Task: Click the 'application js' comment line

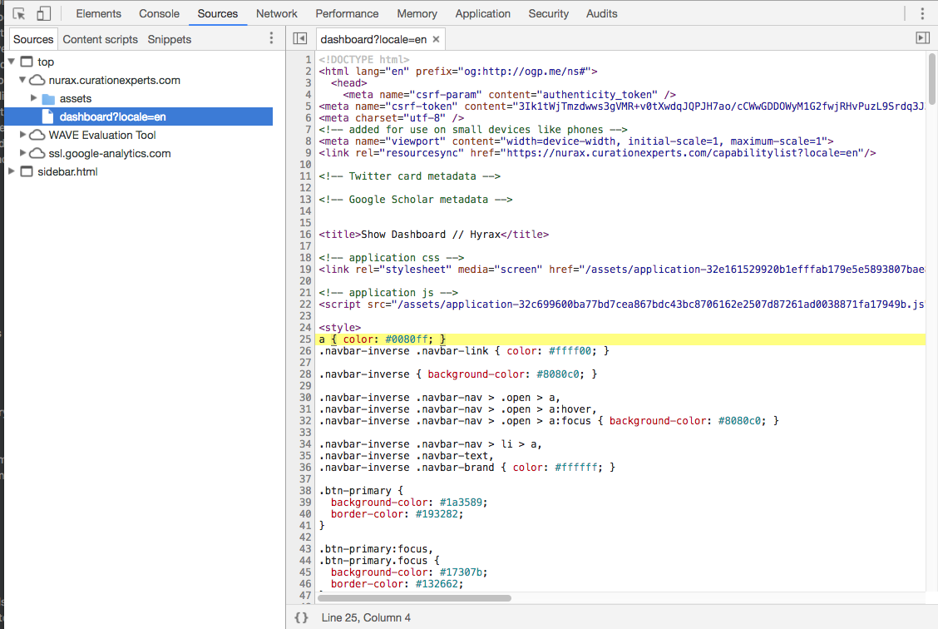Action: click(388, 293)
